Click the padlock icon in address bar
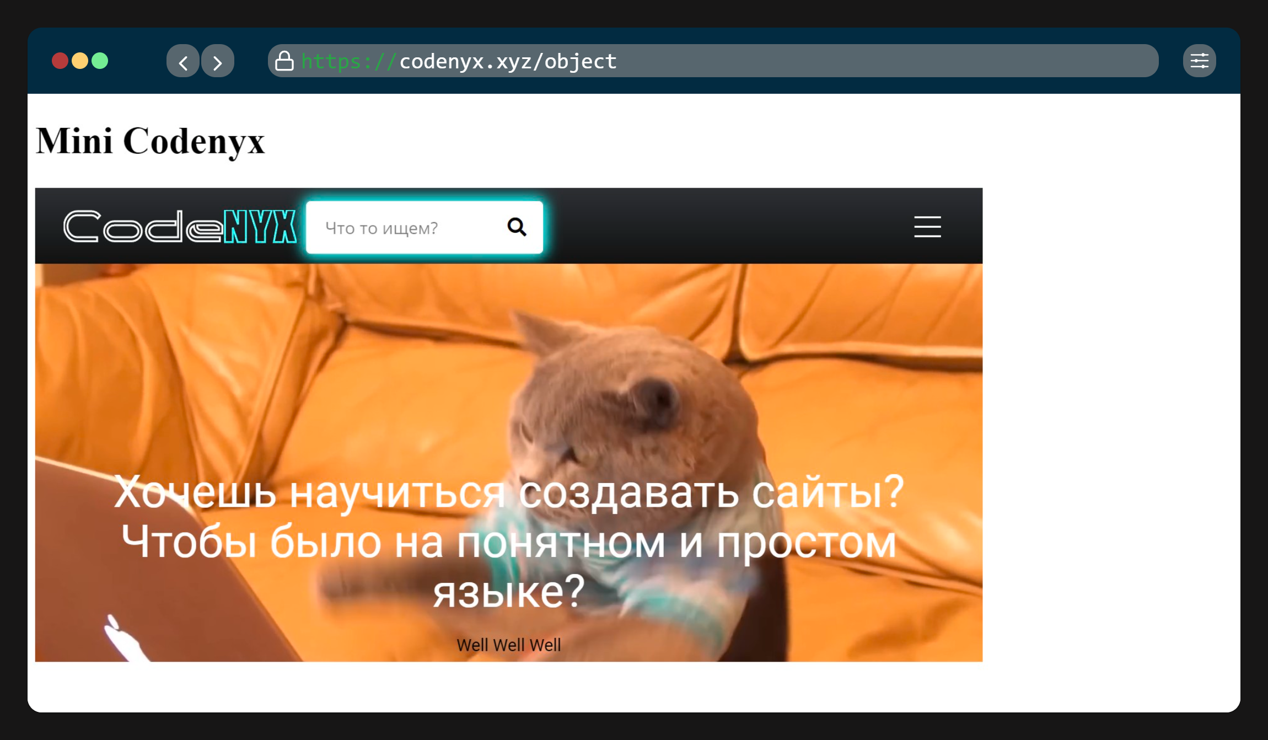 click(x=284, y=61)
